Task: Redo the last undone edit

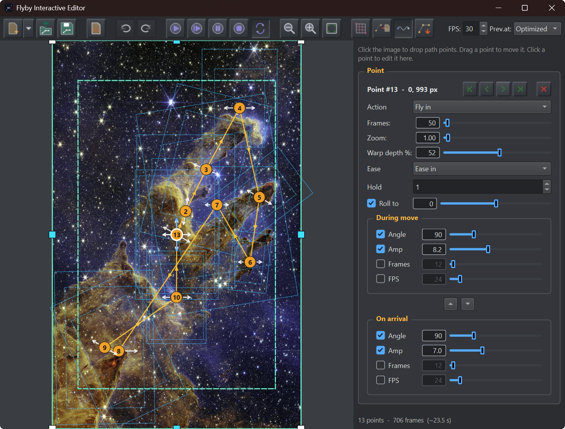Action: [146, 29]
